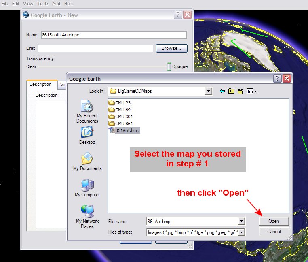Select the GMU 861 folder
This screenshot has height=262, width=308.
pos(121,124)
